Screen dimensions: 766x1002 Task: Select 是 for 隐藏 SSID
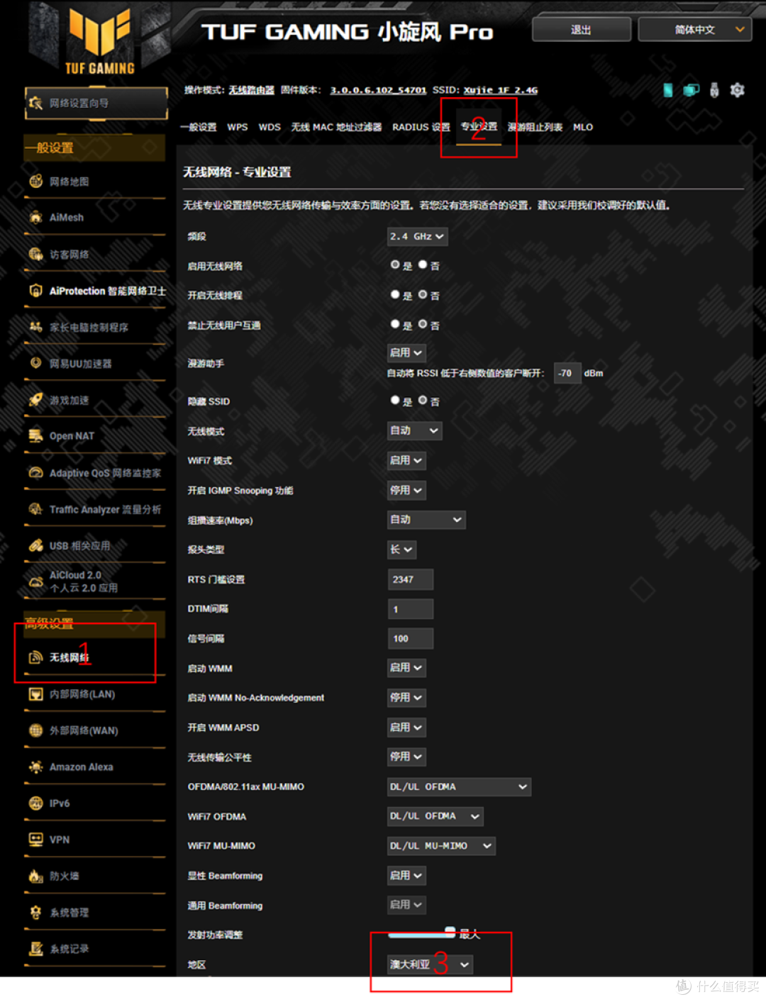point(395,400)
